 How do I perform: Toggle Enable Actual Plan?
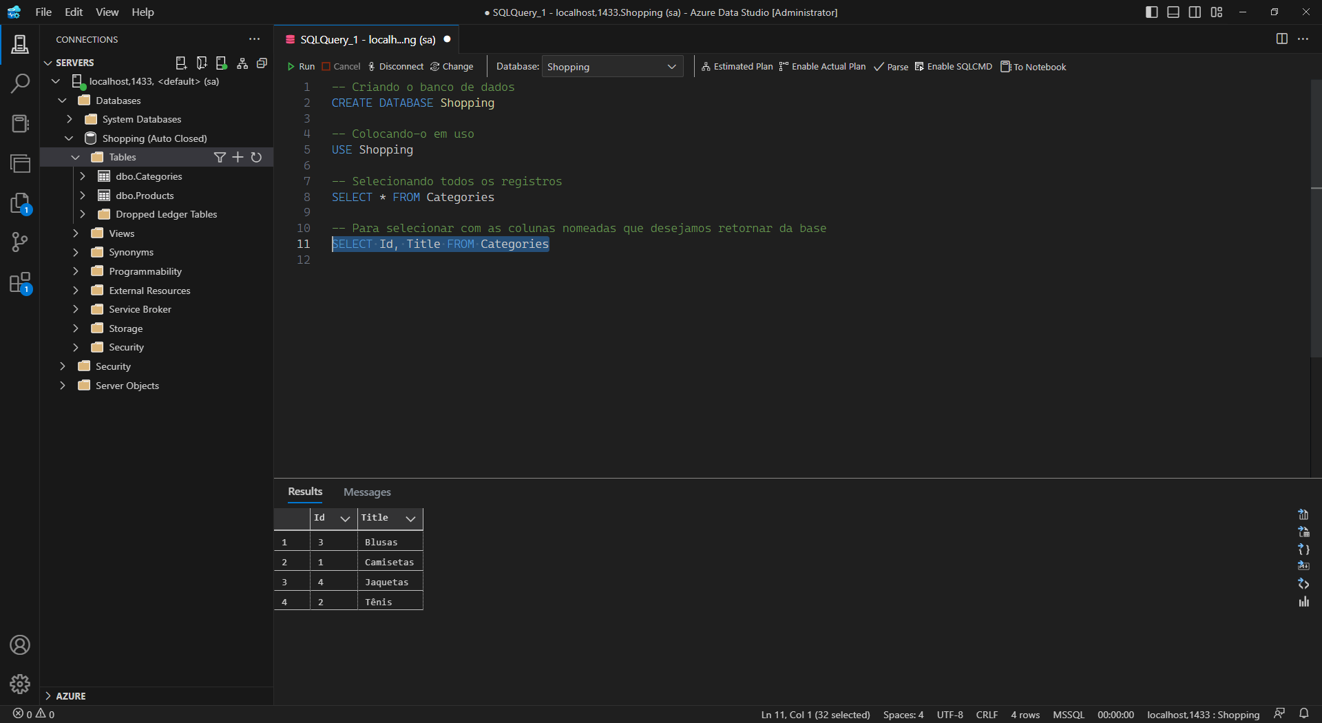823,67
